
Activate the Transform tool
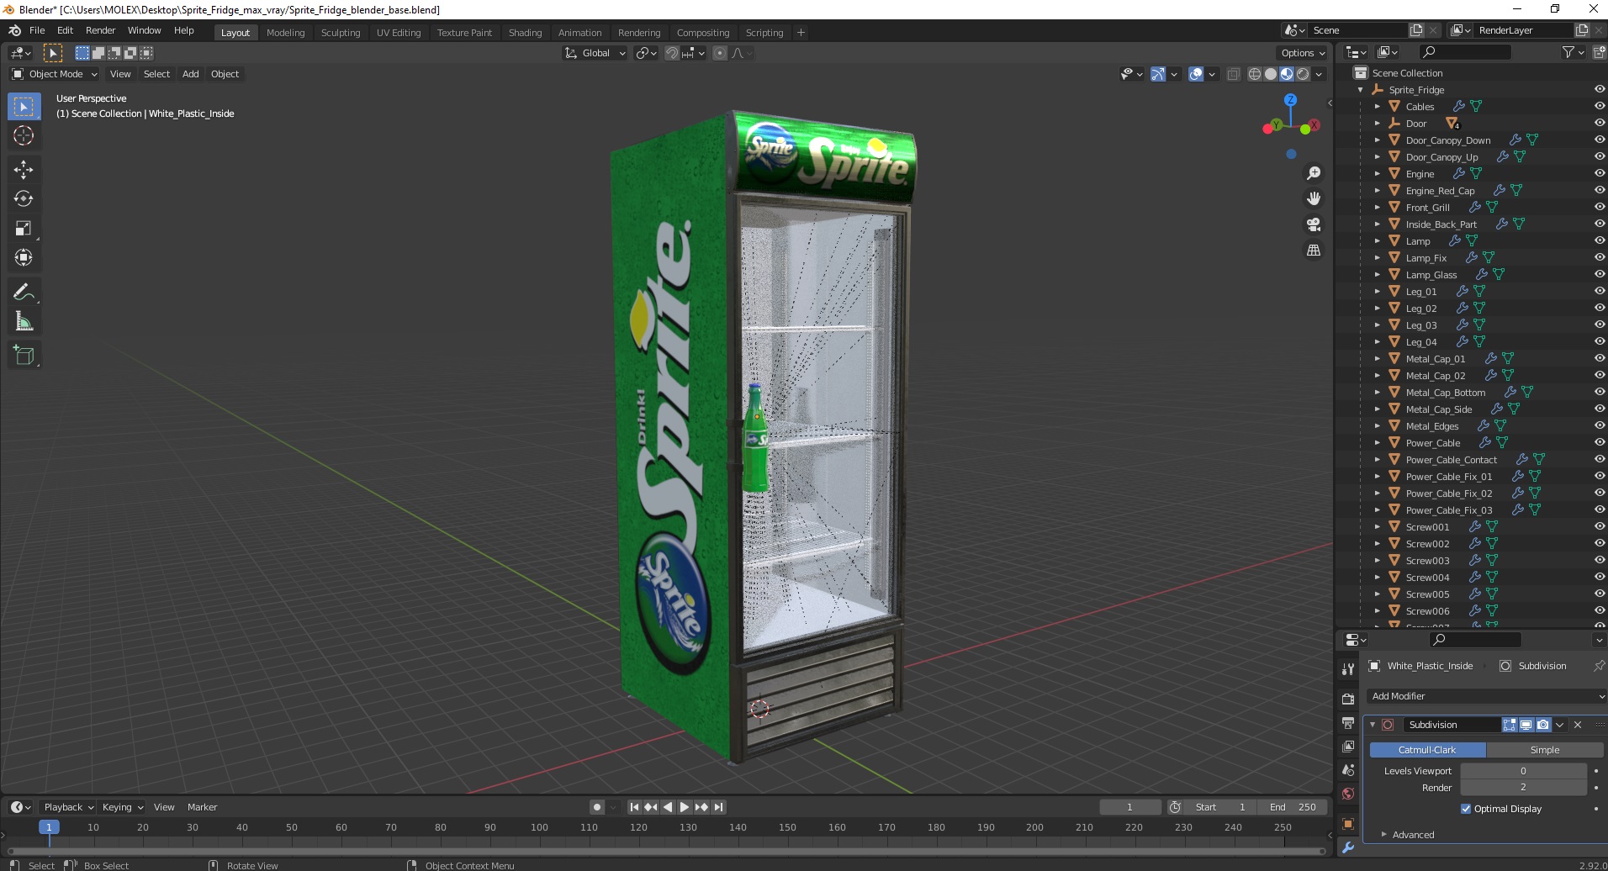24,258
